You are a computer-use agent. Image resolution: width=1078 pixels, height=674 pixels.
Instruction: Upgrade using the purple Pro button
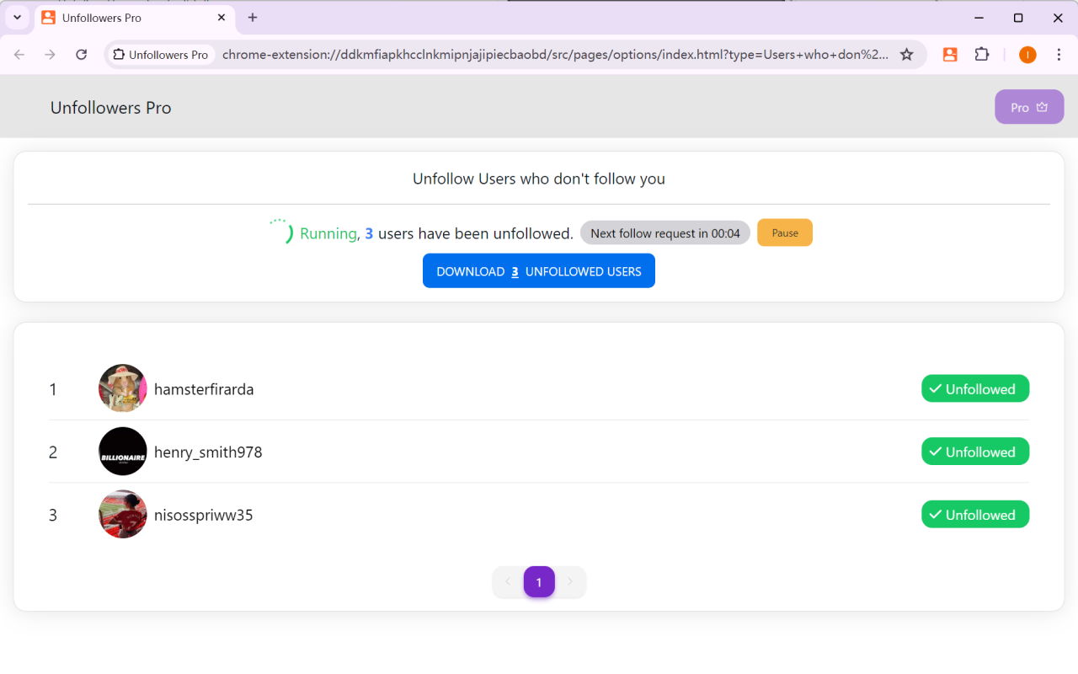[1028, 108]
